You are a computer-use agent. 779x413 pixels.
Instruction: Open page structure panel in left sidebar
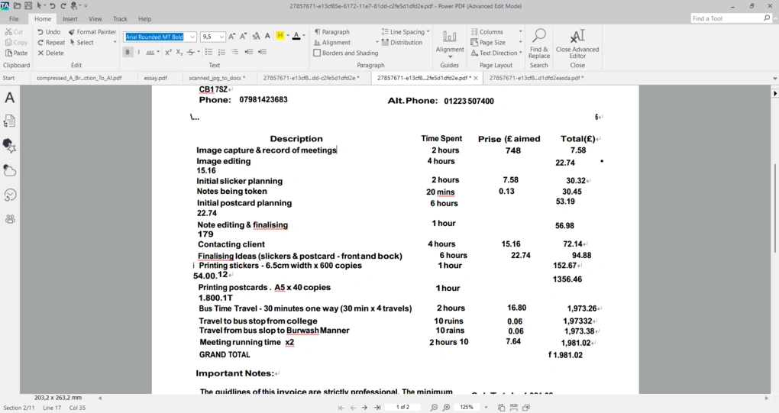coord(9,121)
